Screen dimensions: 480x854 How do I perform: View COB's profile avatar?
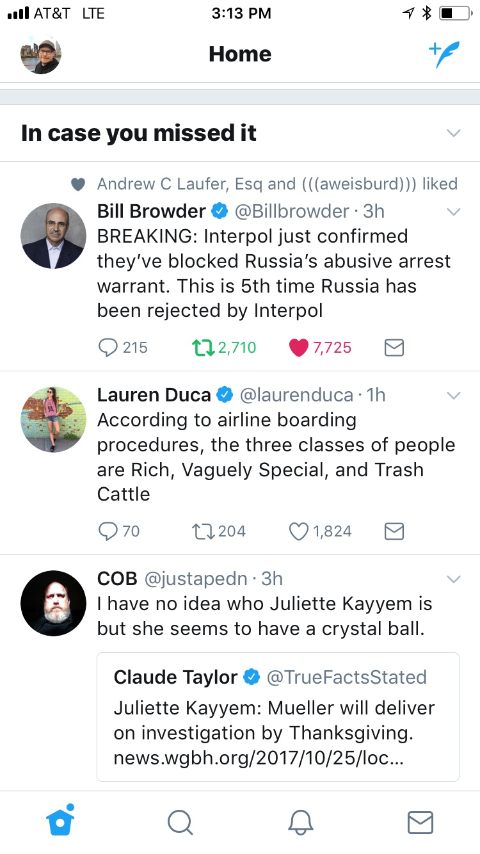point(53,603)
